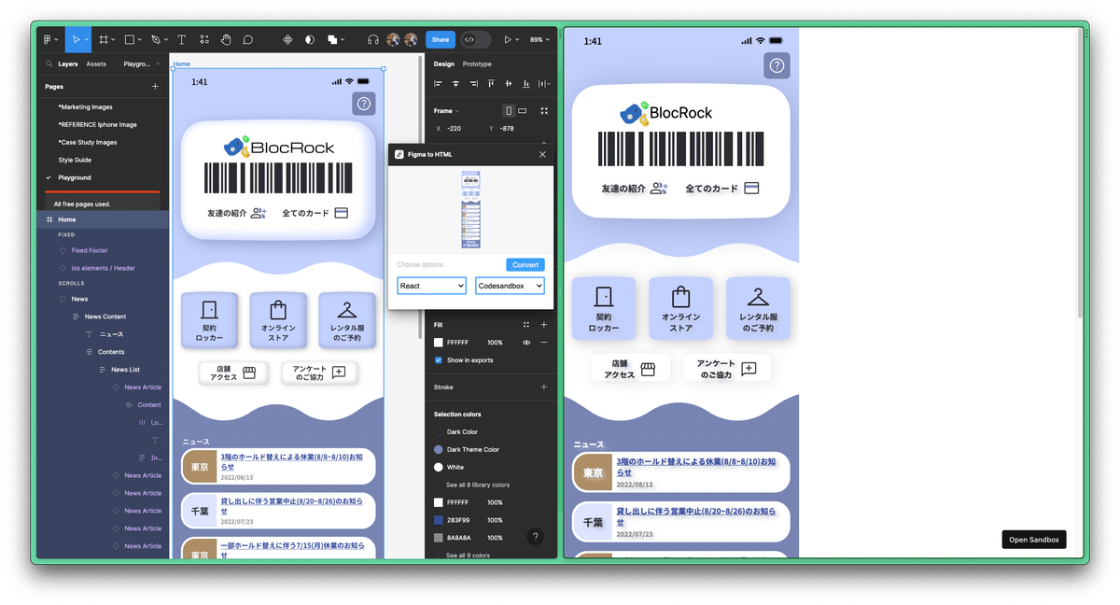Select the Fixed Footer layer

tap(90, 250)
